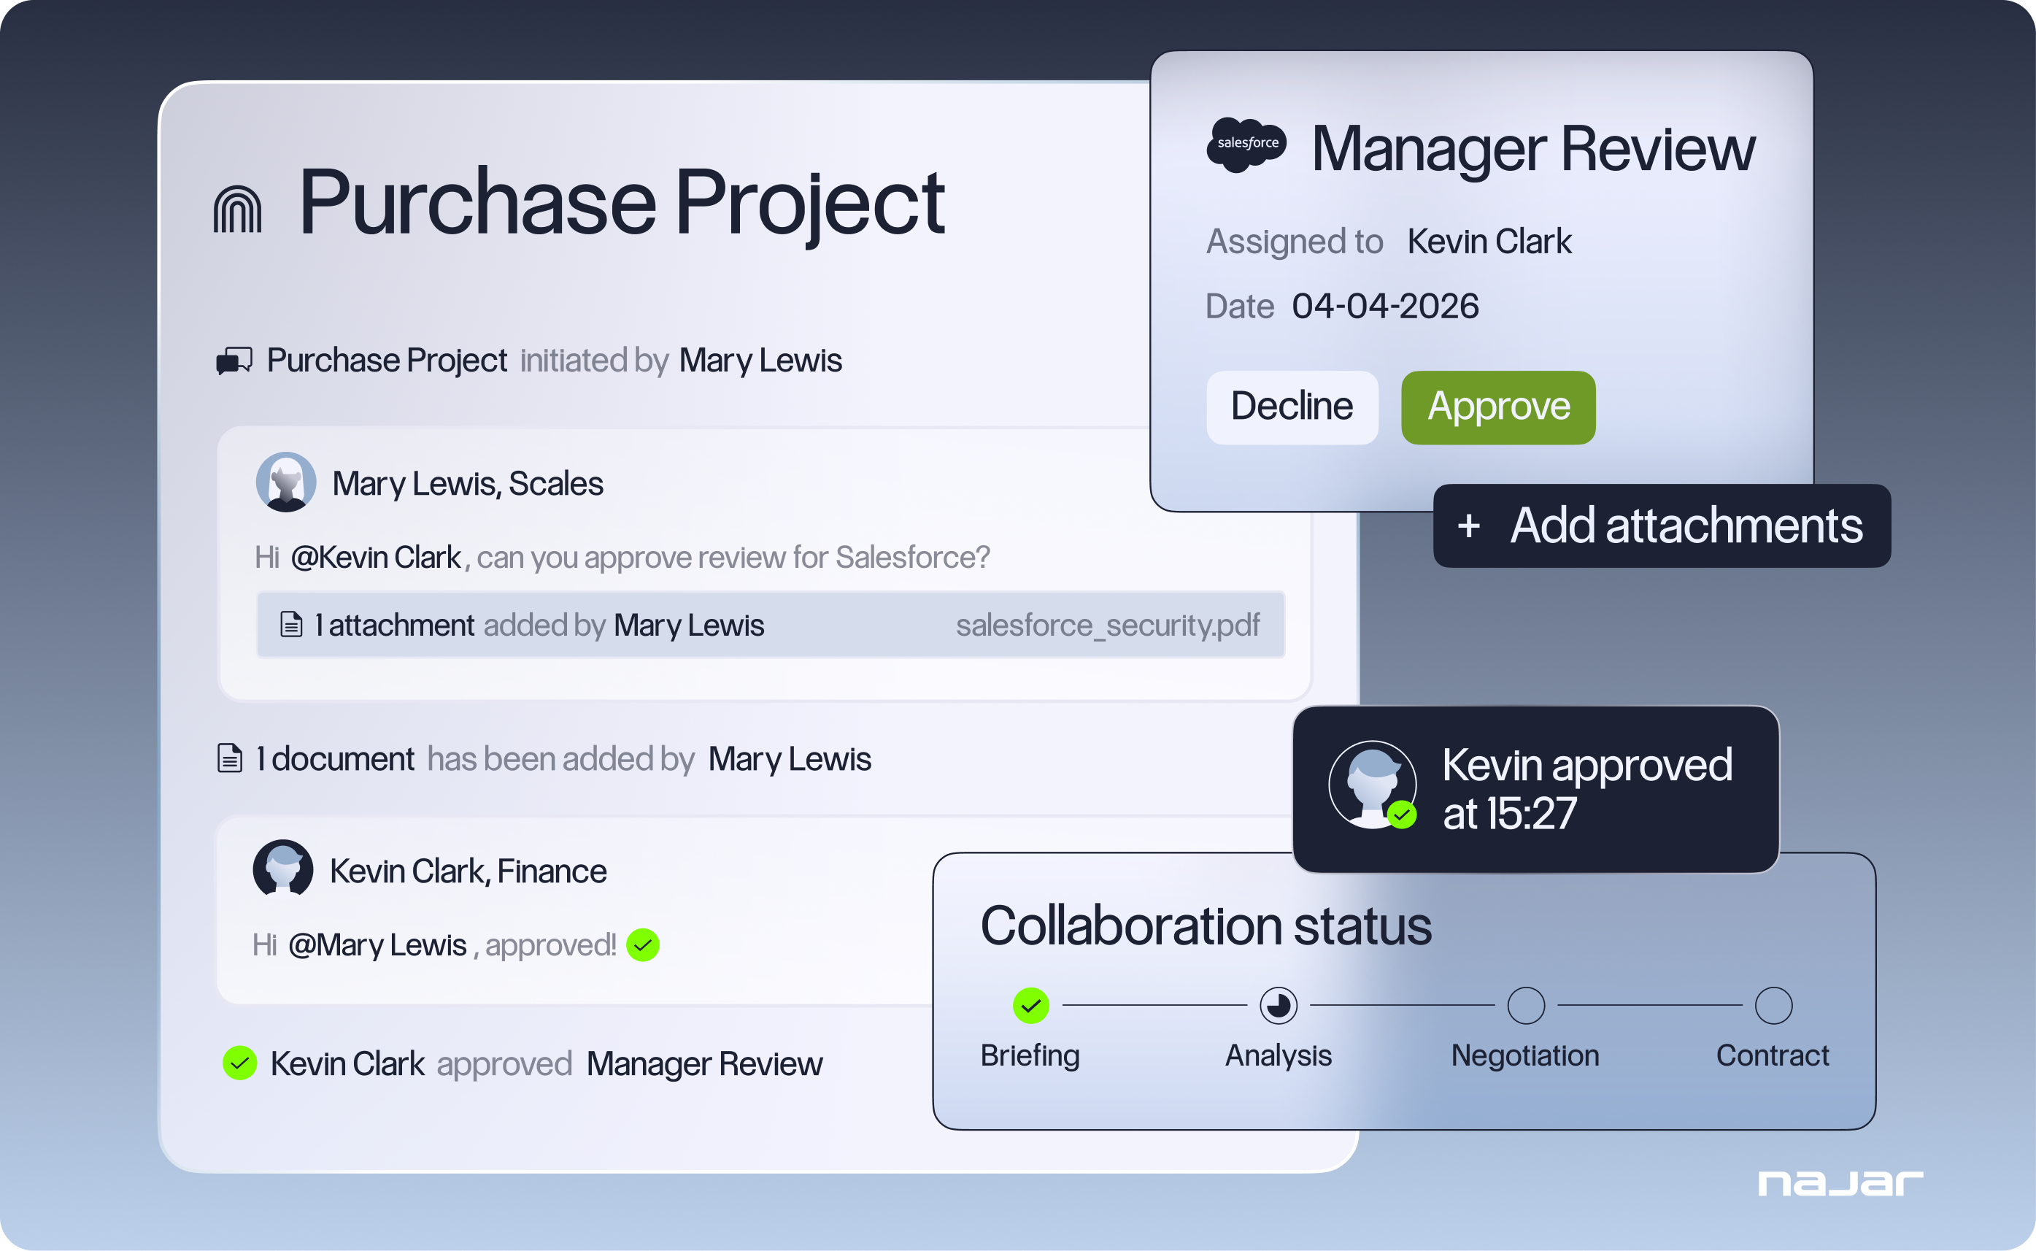This screenshot has height=1251, width=2036.
Task: Select the completed Briefing step marker
Action: point(1030,1005)
